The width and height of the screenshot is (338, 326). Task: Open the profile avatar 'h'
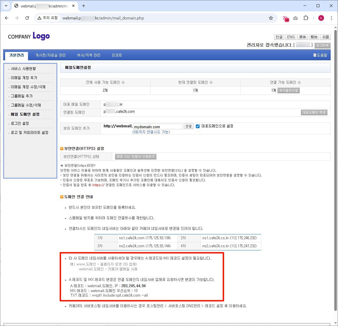(321, 18)
